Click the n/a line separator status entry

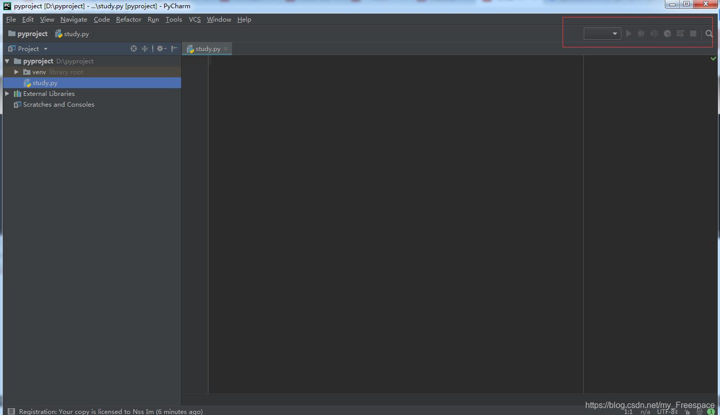click(x=645, y=412)
